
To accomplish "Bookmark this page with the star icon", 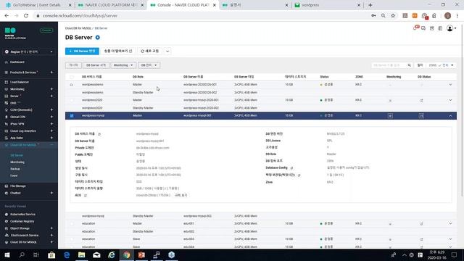I will tap(393, 16).
